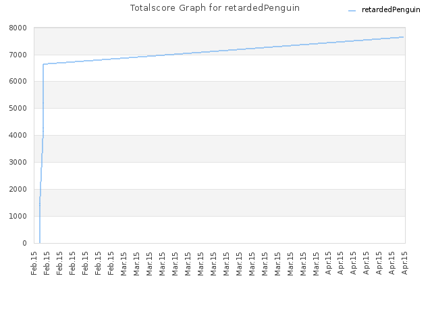Click the 7000 y-axis label
Viewport: 432px width, 324px height.
click(x=18, y=55)
